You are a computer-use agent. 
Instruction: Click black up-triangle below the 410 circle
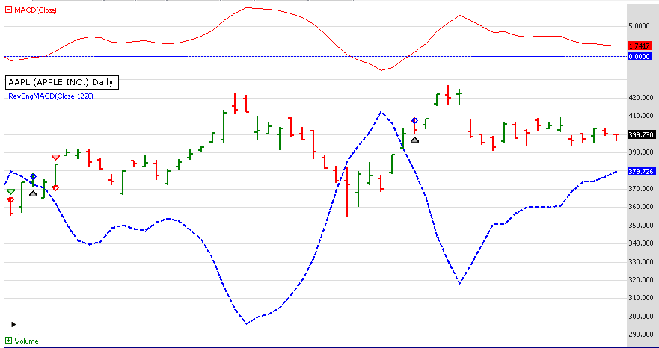415,140
